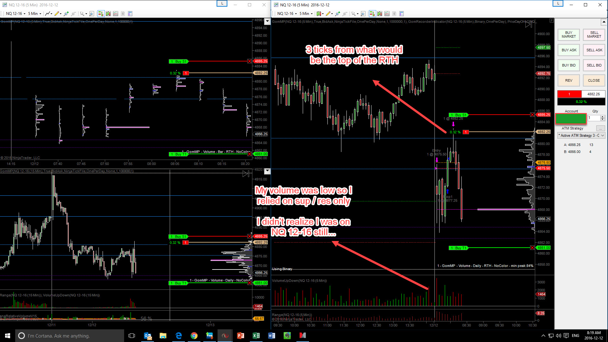This screenshot has width=608, height=342.
Task: Click the Qty quantity input field
Action: 594,118
